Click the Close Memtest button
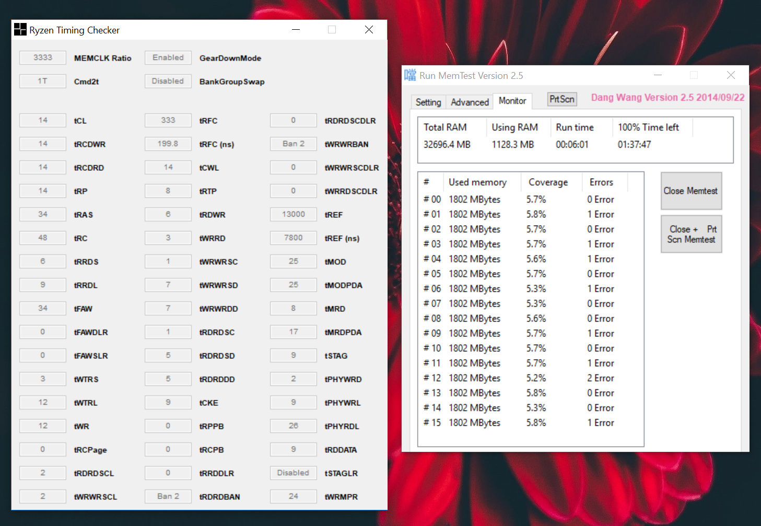Screen dimensions: 761x526 691,191
